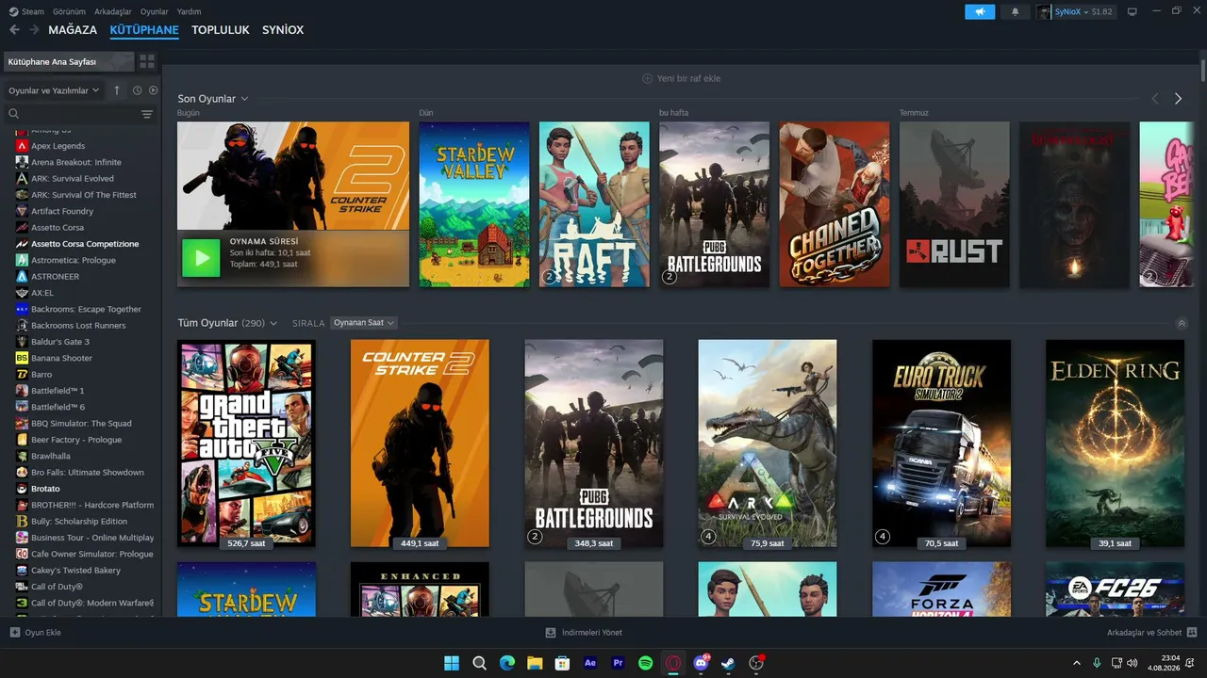Select Baldur's Gate 3 in the game list

(60, 342)
